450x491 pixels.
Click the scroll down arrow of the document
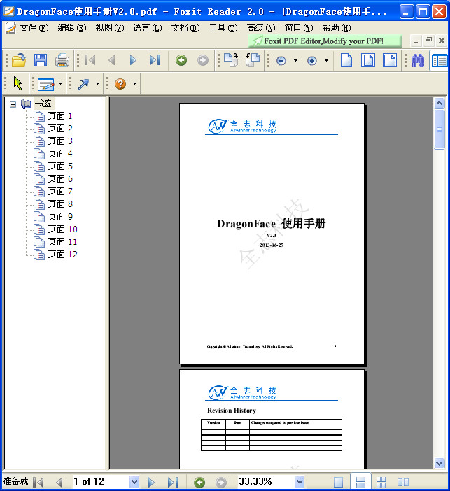tap(439, 463)
